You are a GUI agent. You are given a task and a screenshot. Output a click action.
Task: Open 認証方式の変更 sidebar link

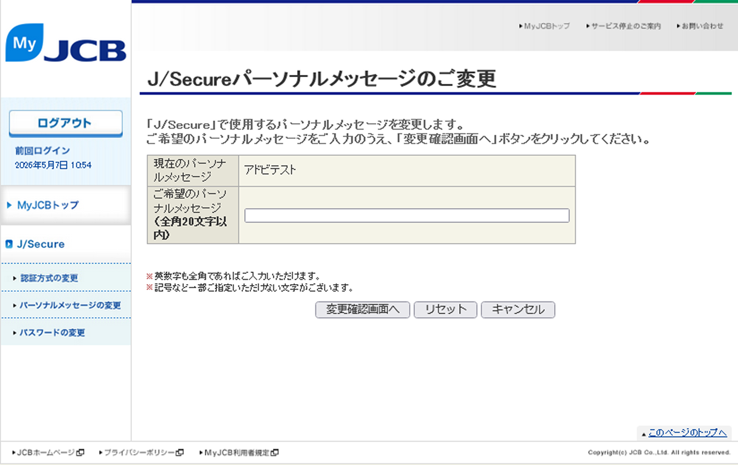point(49,278)
